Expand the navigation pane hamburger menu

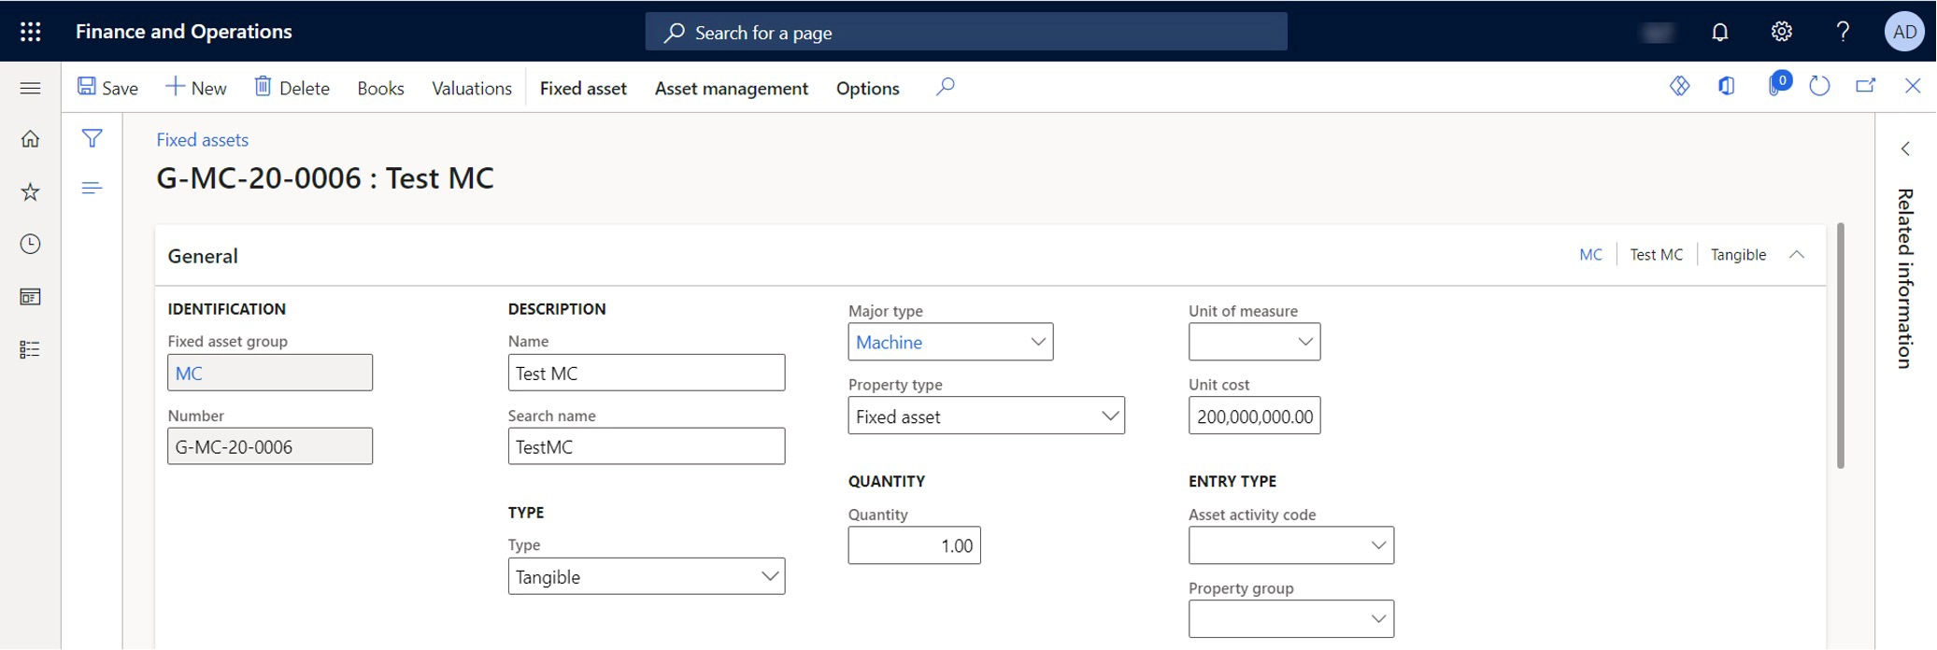pyautogui.click(x=30, y=88)
